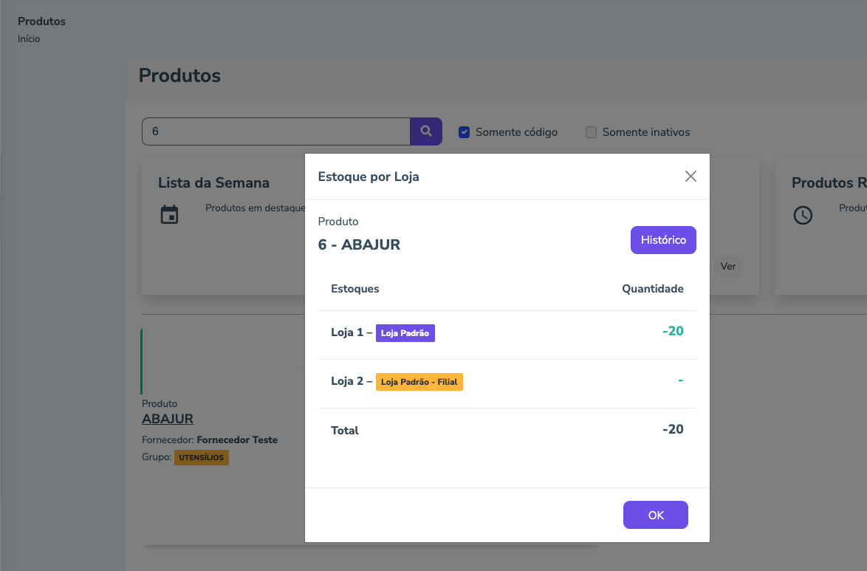
Task: Click the purple Loja Padrão badge
Action: pos(405,333)
